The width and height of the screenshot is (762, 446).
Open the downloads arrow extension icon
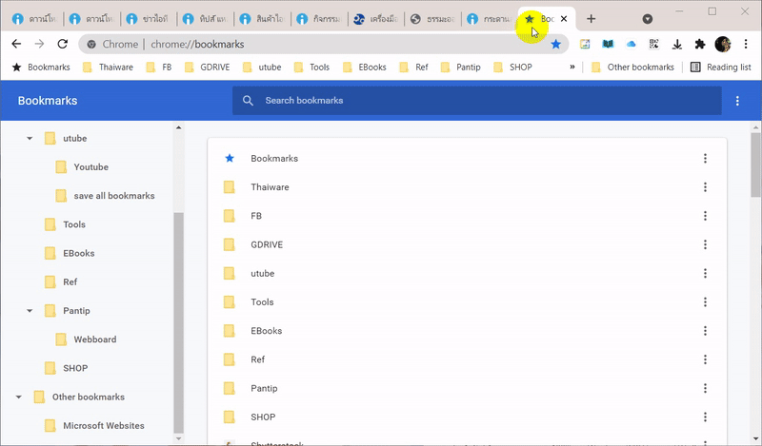(677, 44)
